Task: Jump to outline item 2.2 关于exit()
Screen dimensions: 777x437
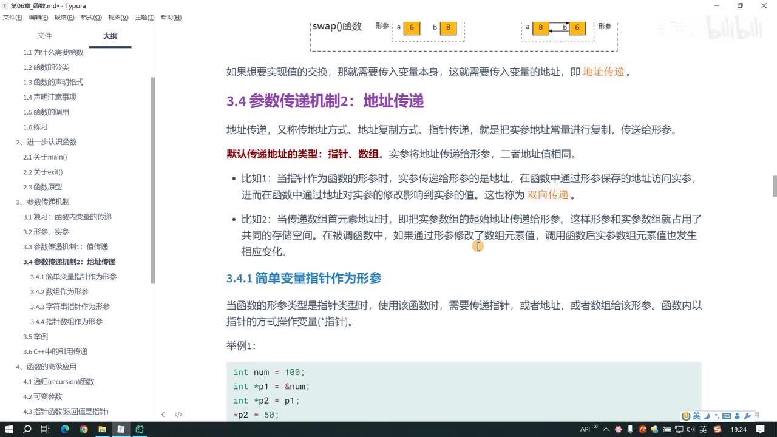Action: pos(42,172)
